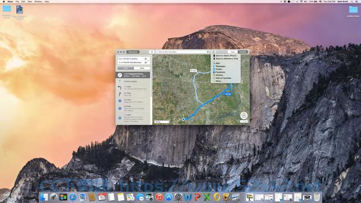Open the Window menu
361x203 pixels.
coord(38,1)
